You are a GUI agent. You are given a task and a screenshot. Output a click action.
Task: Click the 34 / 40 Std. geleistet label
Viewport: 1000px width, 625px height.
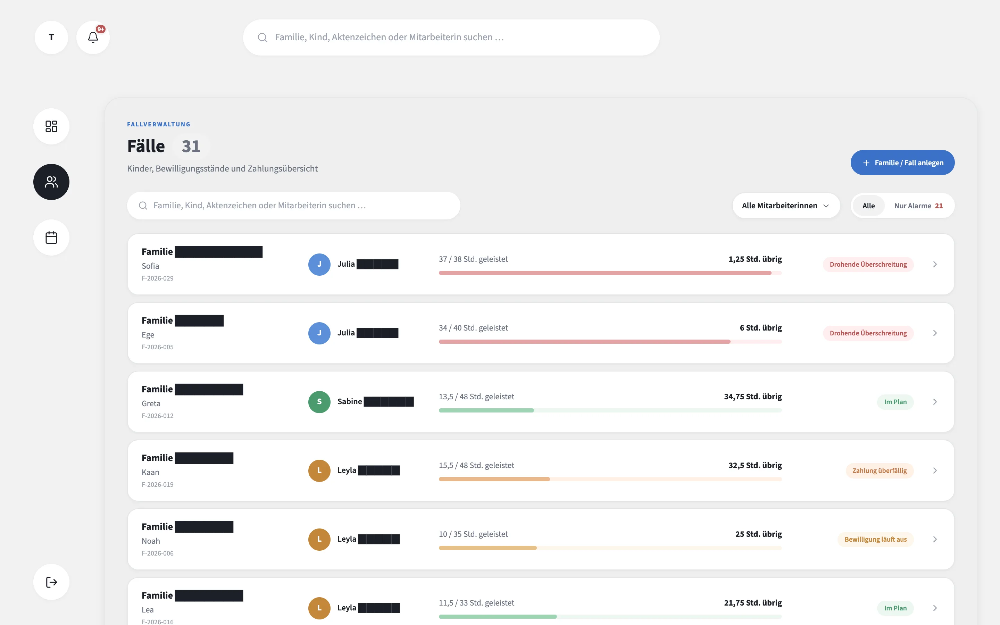coord(473,327)
